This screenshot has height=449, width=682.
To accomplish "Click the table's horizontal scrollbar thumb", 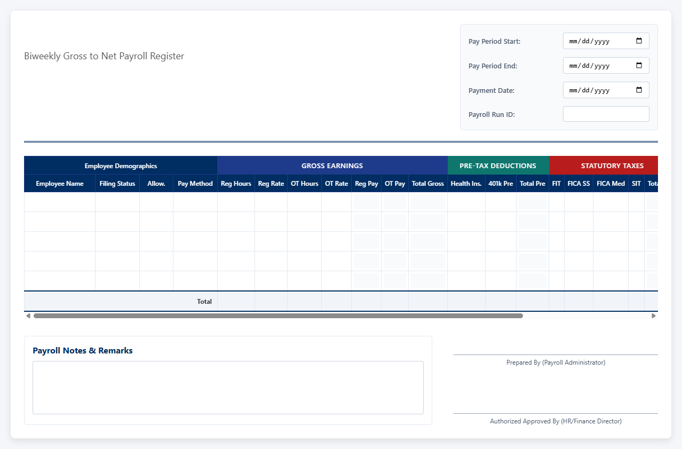I will [x=278, y=316].
